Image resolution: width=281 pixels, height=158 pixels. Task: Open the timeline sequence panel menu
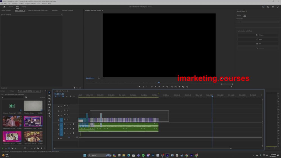(x=67, y=91)
